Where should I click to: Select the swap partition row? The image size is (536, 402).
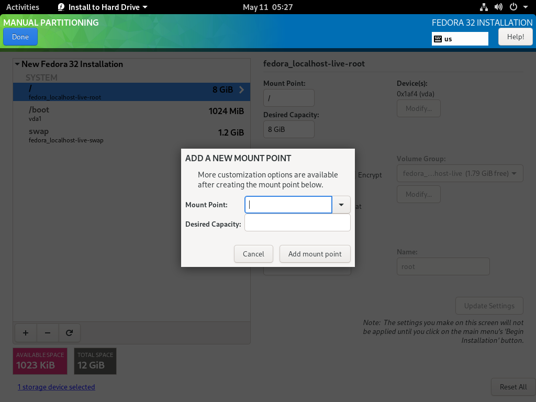coord(131,135)
